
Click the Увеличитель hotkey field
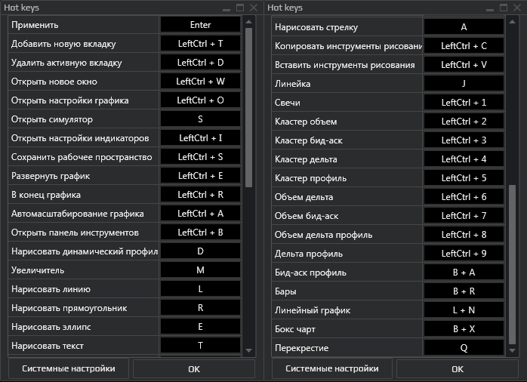(x=200, y=270)
